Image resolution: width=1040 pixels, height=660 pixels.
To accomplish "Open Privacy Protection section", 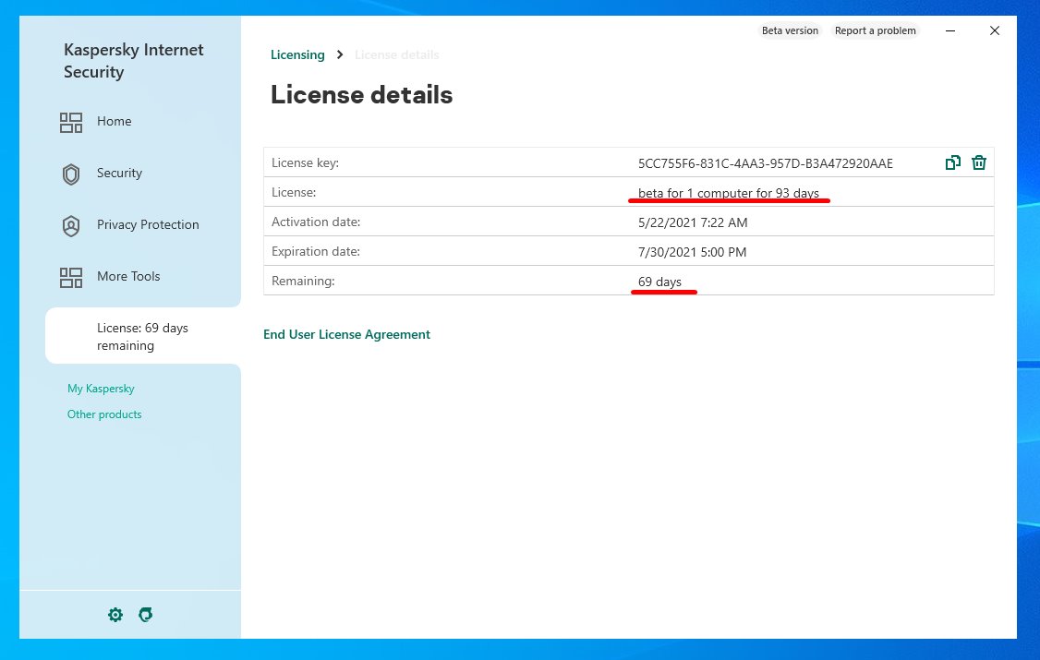I will [148, 224].
